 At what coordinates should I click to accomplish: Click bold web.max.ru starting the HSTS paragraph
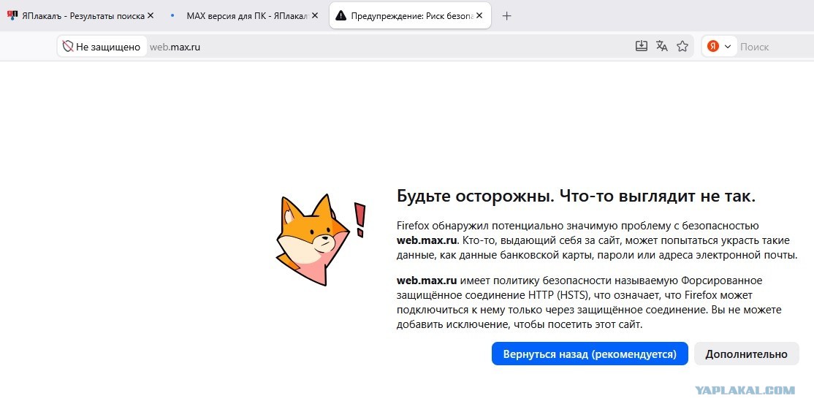pos(427,281)
